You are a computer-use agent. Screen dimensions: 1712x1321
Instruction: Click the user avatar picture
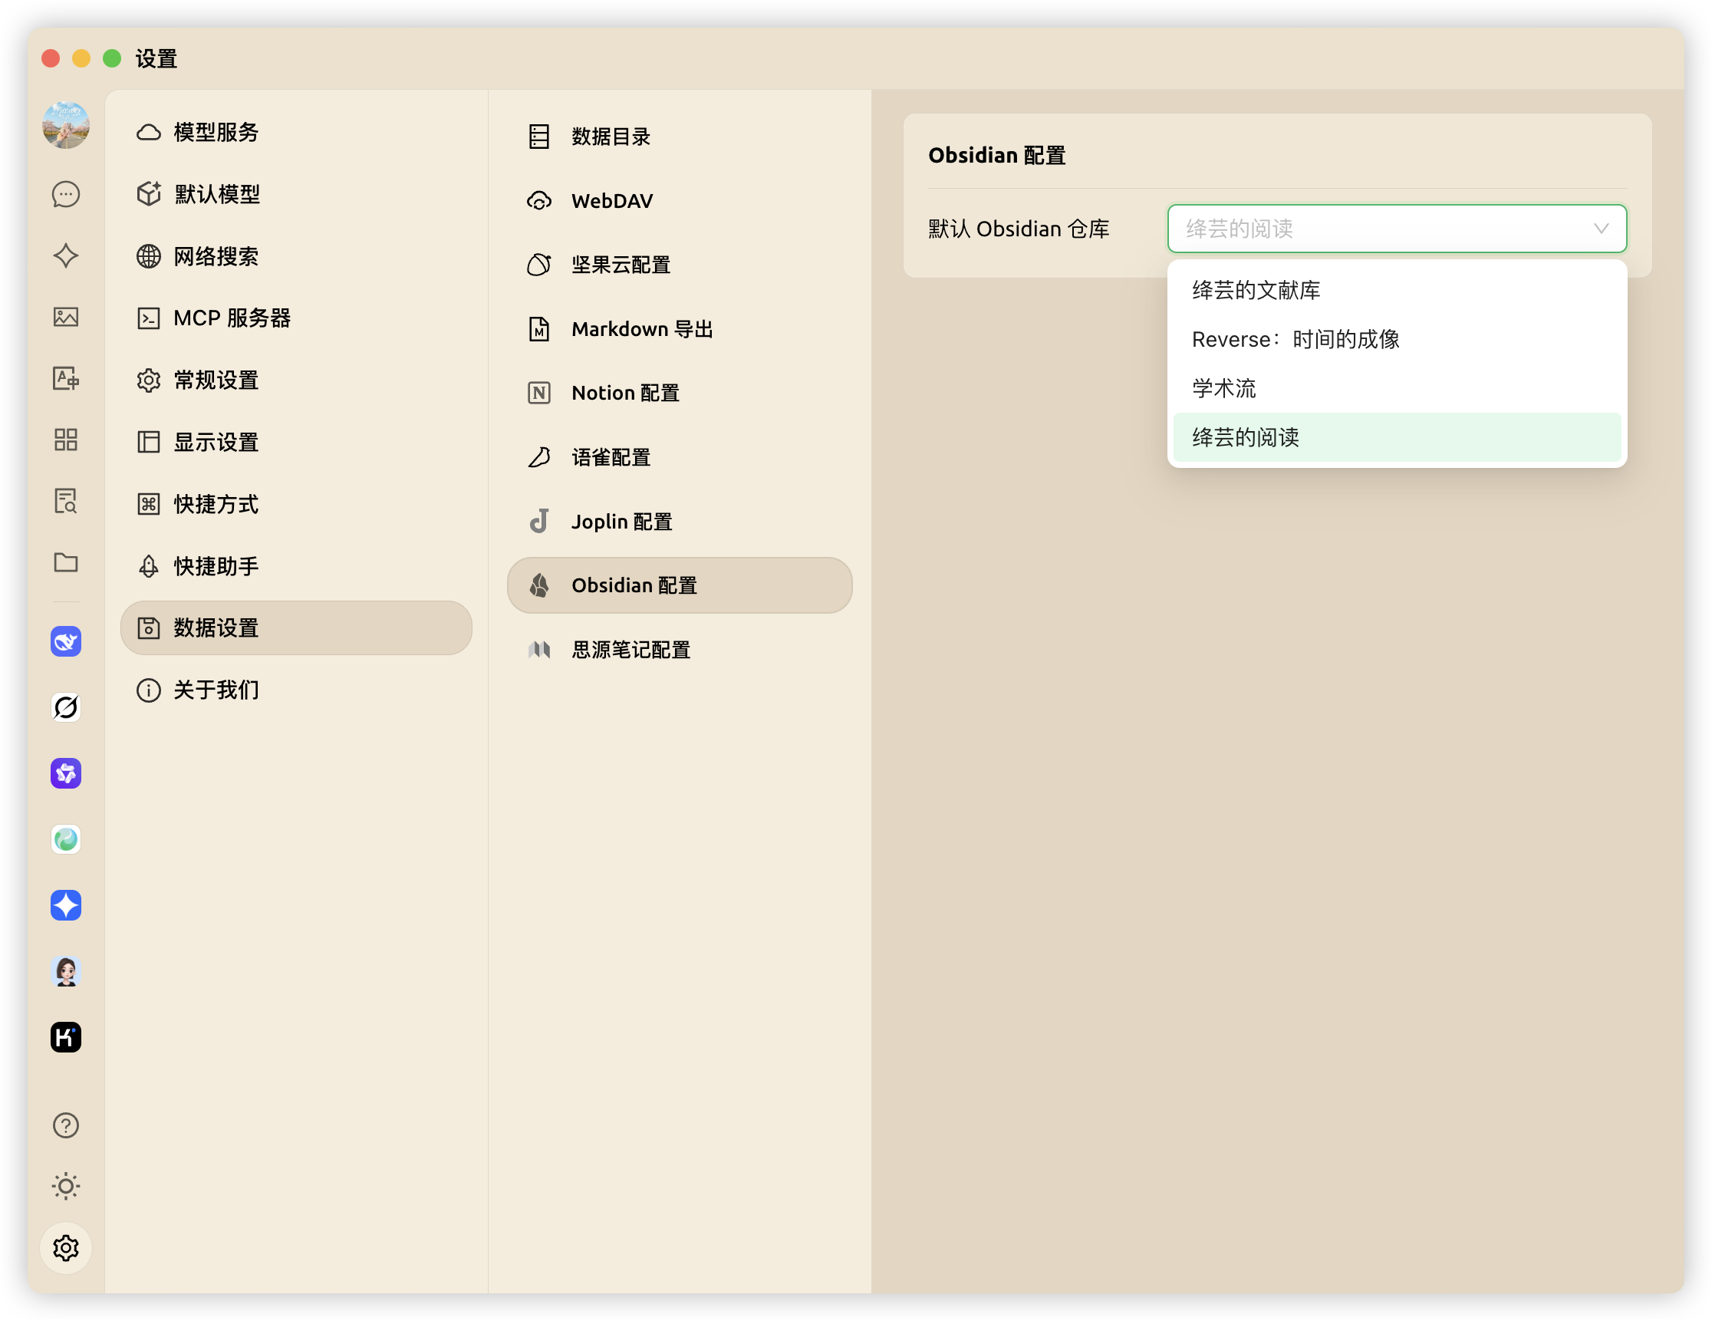click(66, 126)
